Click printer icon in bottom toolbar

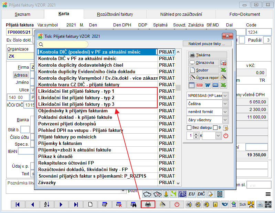click(148, 204)
